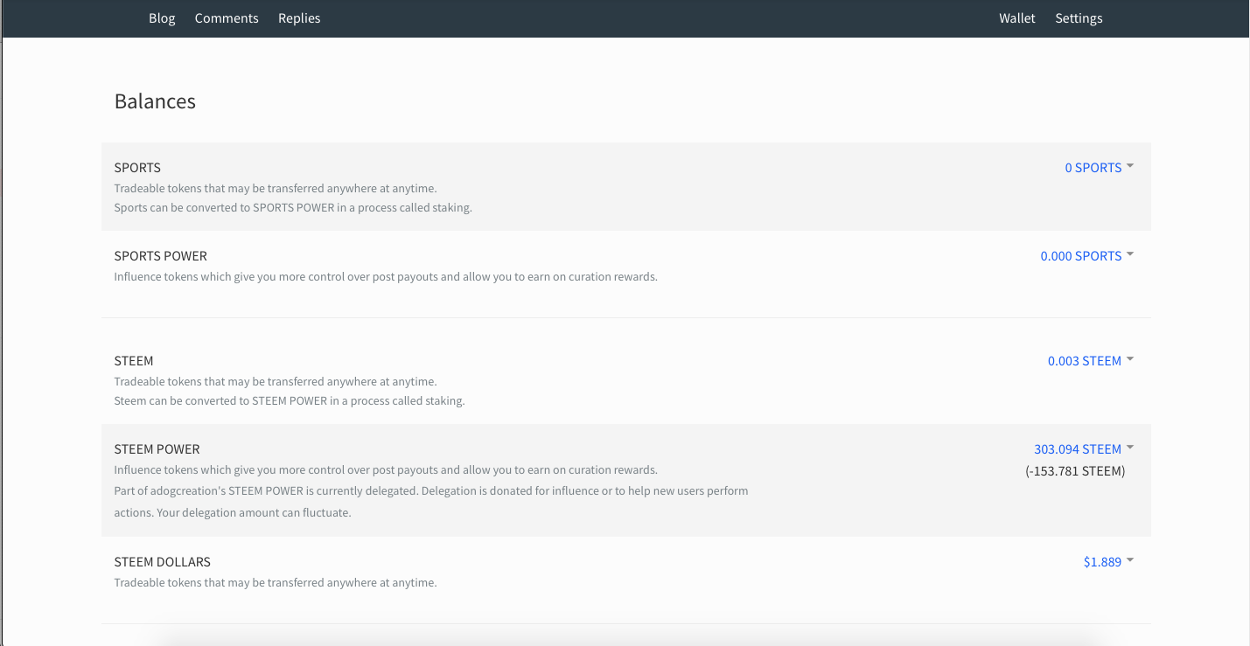Open Settings from the top bar
Screen dimensions: 1250x646
click(1079, 18)
